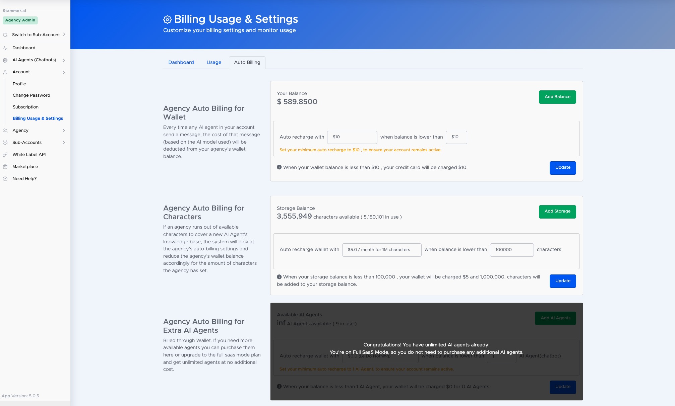The height and width of the screenshot is (406, 675).
Task: Switch to the Dashboard billing tab
Action: pos(181,63)
